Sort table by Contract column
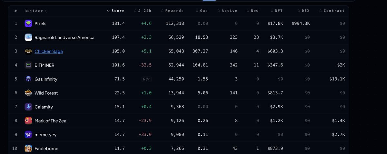The width and height of the screenshot is (387, 154). point(332,11)
